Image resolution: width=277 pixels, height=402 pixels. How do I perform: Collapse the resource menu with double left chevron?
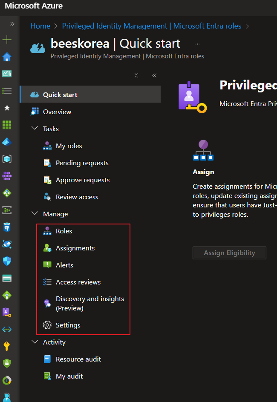[x=154, y=75]
